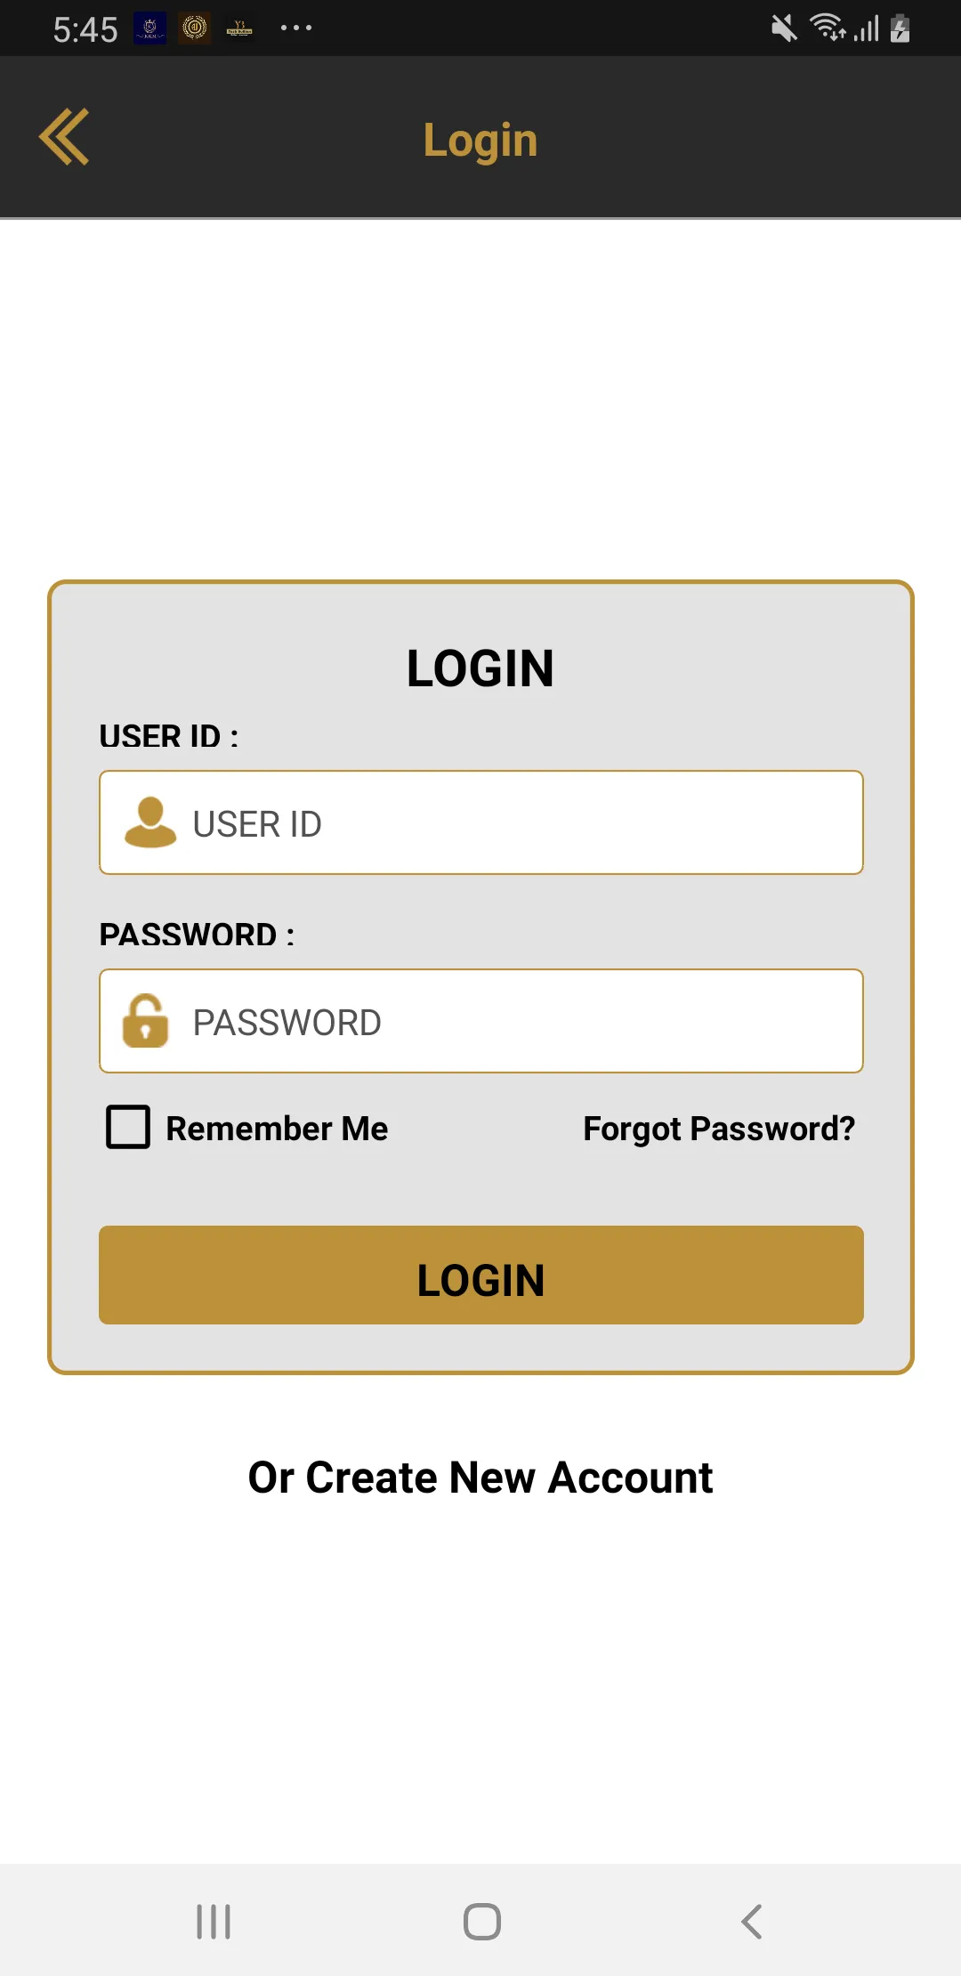
Task: Tap the Remember Me label text
Action: pos(277,1129)
